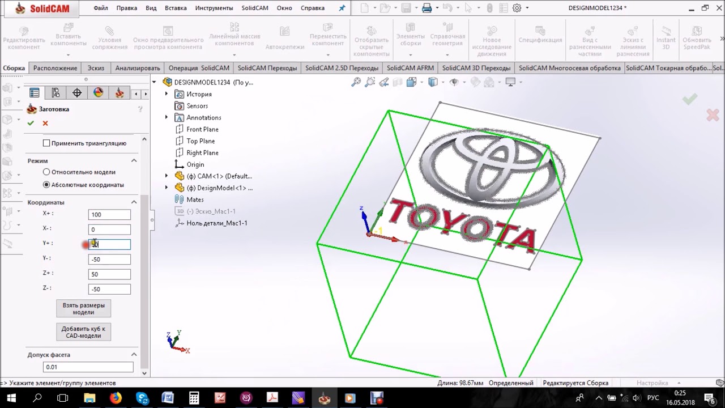Open the ConfigurationManager tab icon
This screenshot has height=408, width=725.
point(56,93)
